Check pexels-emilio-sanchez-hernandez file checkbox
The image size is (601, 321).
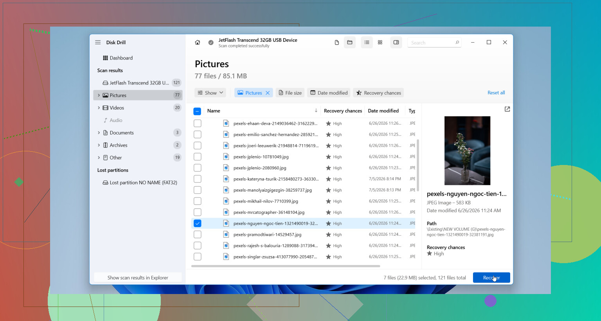[198, 134]
